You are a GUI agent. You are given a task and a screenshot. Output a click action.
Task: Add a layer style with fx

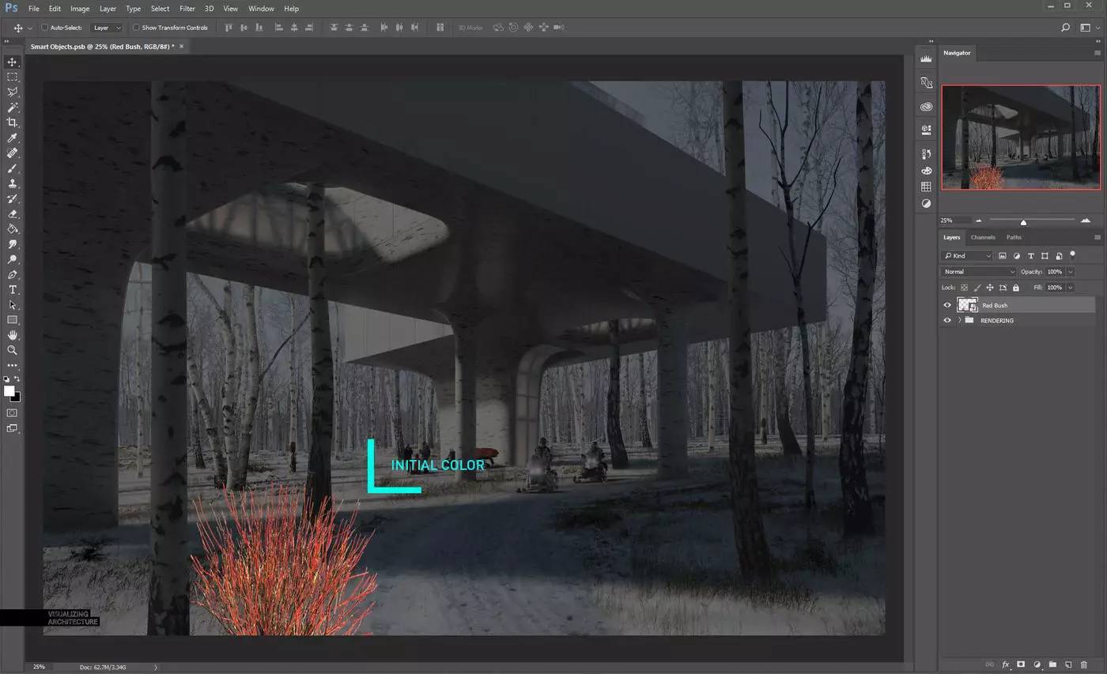point(1006,665)
